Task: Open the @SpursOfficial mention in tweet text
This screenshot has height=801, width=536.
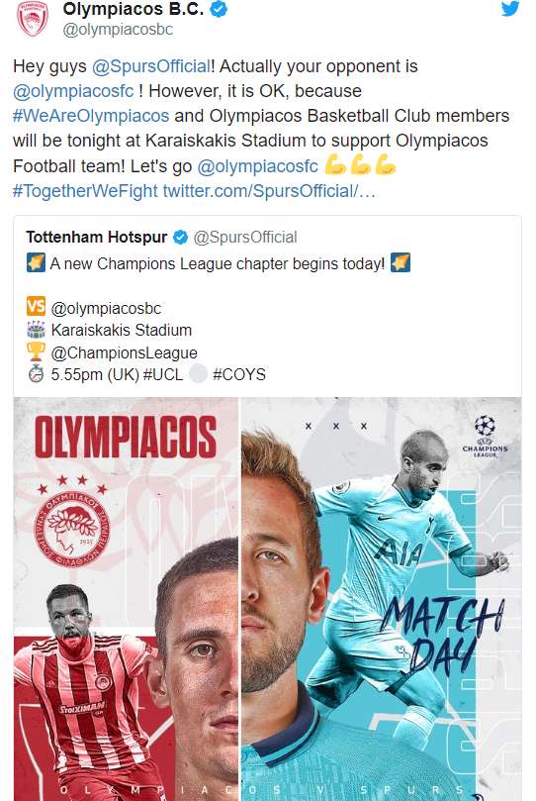Action: click(x=151, y=66)
